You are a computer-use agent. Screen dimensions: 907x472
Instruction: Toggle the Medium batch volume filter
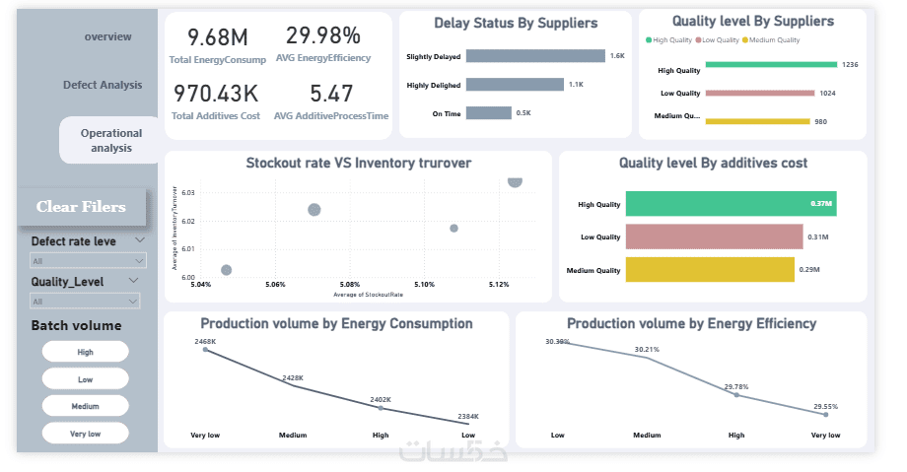[85, 406]
